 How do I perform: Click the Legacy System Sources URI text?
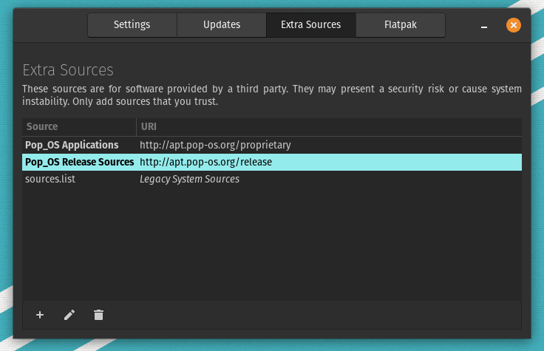(189, 179)
